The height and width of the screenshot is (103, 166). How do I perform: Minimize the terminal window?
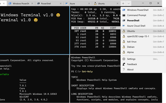[x=143, y=3]
